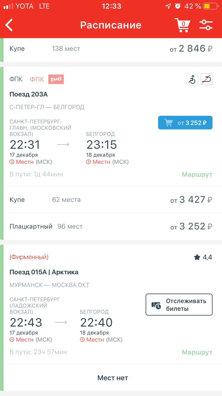Open 'Маршрут' link for train 203A
222x396 pixels.
[197, 175]
